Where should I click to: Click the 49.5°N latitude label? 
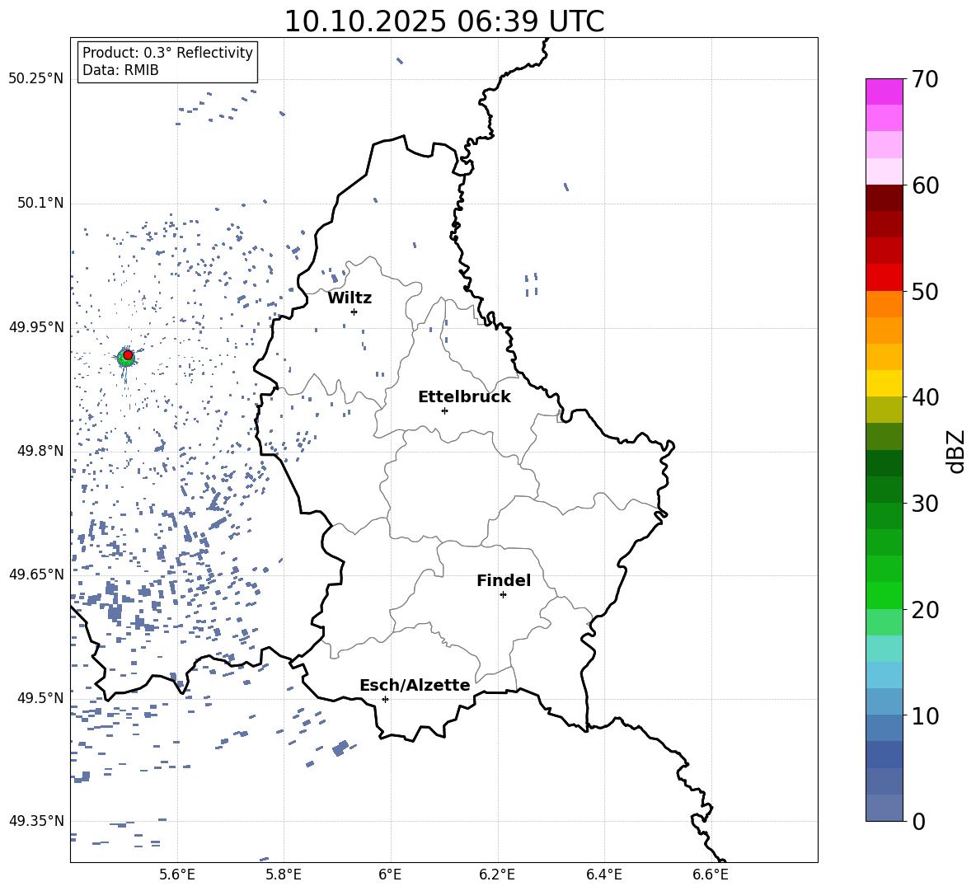pyautogui.click(x=40, y=698)
